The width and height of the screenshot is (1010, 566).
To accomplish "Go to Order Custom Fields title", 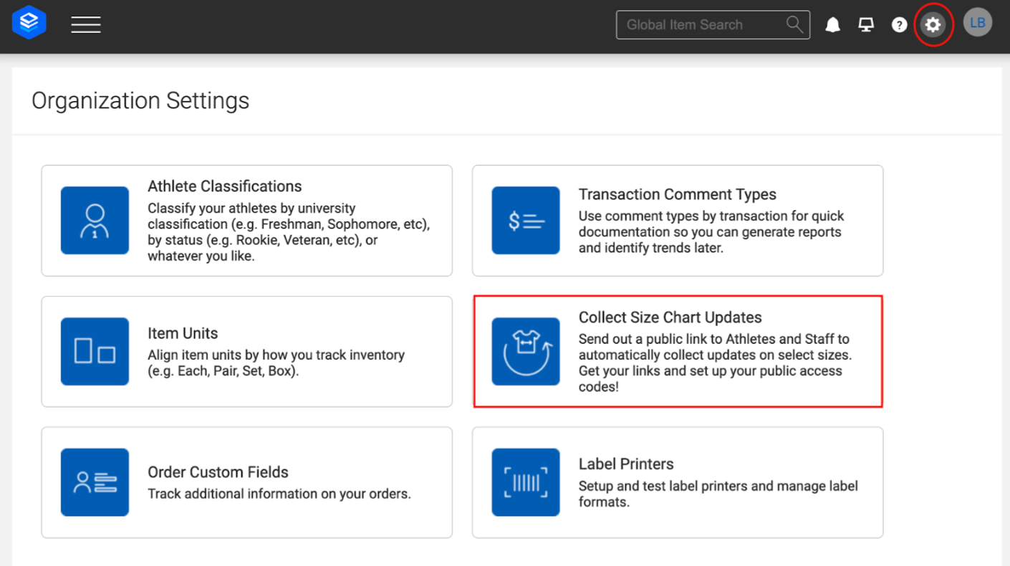I will (x=218, y=472).
